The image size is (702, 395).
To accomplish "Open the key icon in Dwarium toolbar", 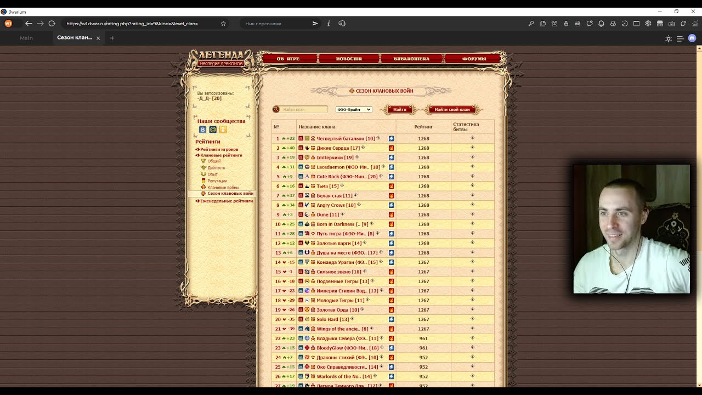I will click(531, 24).
